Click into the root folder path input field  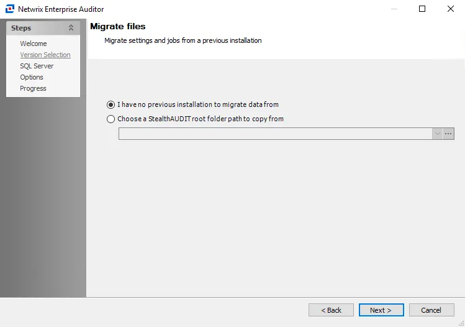[x=276, y=134]
